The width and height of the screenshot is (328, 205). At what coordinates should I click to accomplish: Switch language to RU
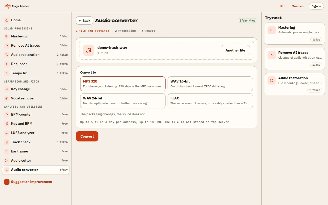[x=282, y=6]
